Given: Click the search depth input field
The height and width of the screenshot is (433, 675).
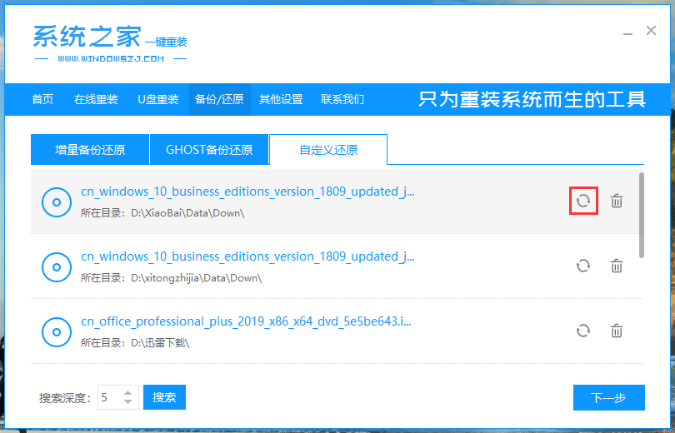Looking at the screenshot, I should 109,398.
